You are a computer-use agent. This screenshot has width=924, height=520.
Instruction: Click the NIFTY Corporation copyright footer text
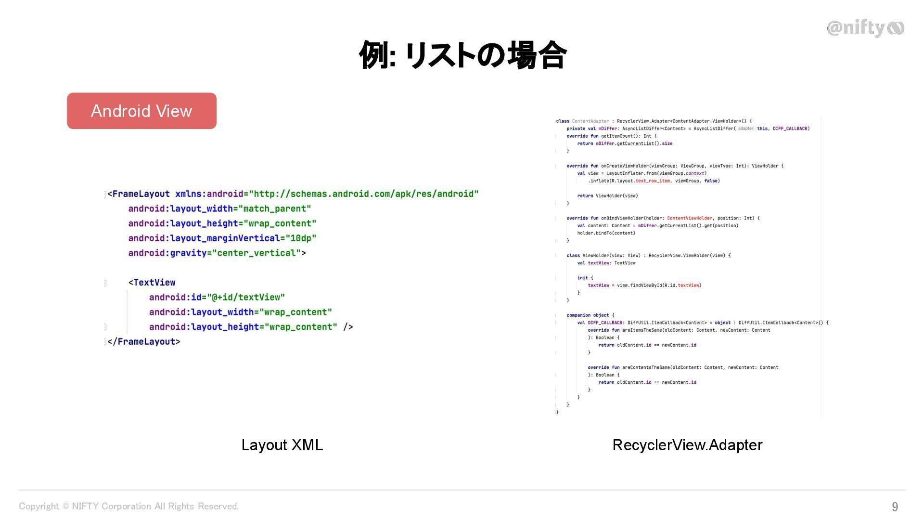(x=128, y=506)
